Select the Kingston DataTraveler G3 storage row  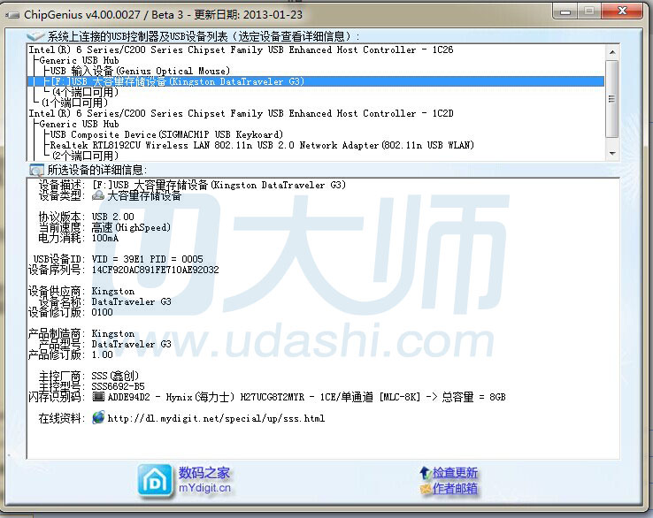coord(316,81)
